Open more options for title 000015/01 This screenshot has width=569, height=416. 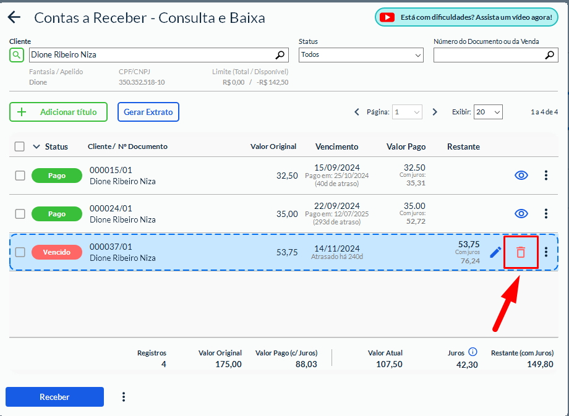point(545,176)
